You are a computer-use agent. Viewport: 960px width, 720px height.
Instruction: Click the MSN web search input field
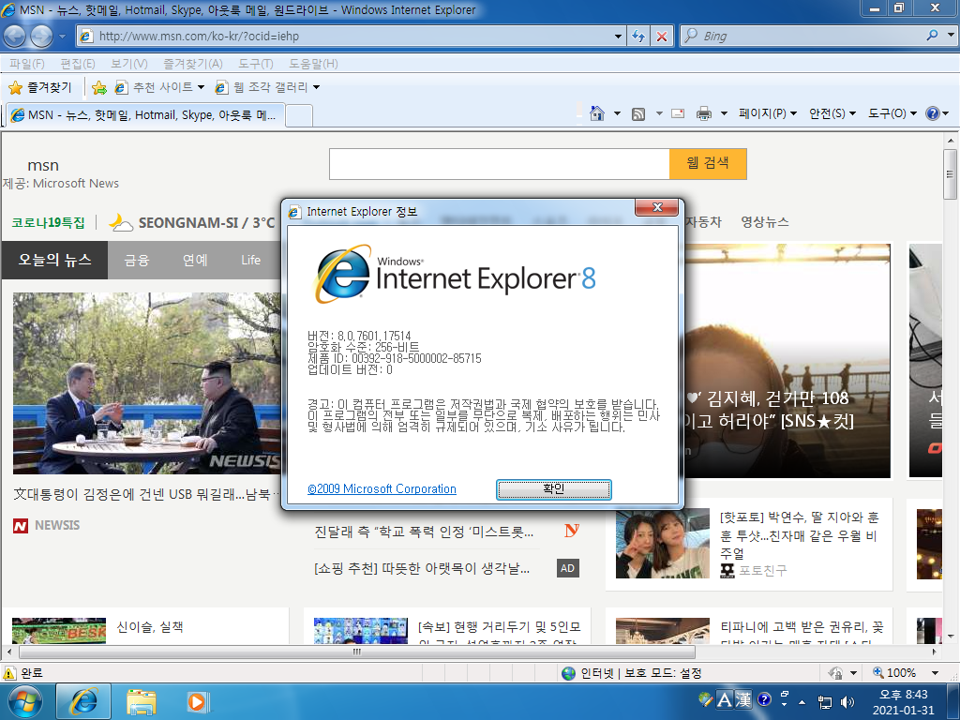pyautogui.click(x=499, y=164)
